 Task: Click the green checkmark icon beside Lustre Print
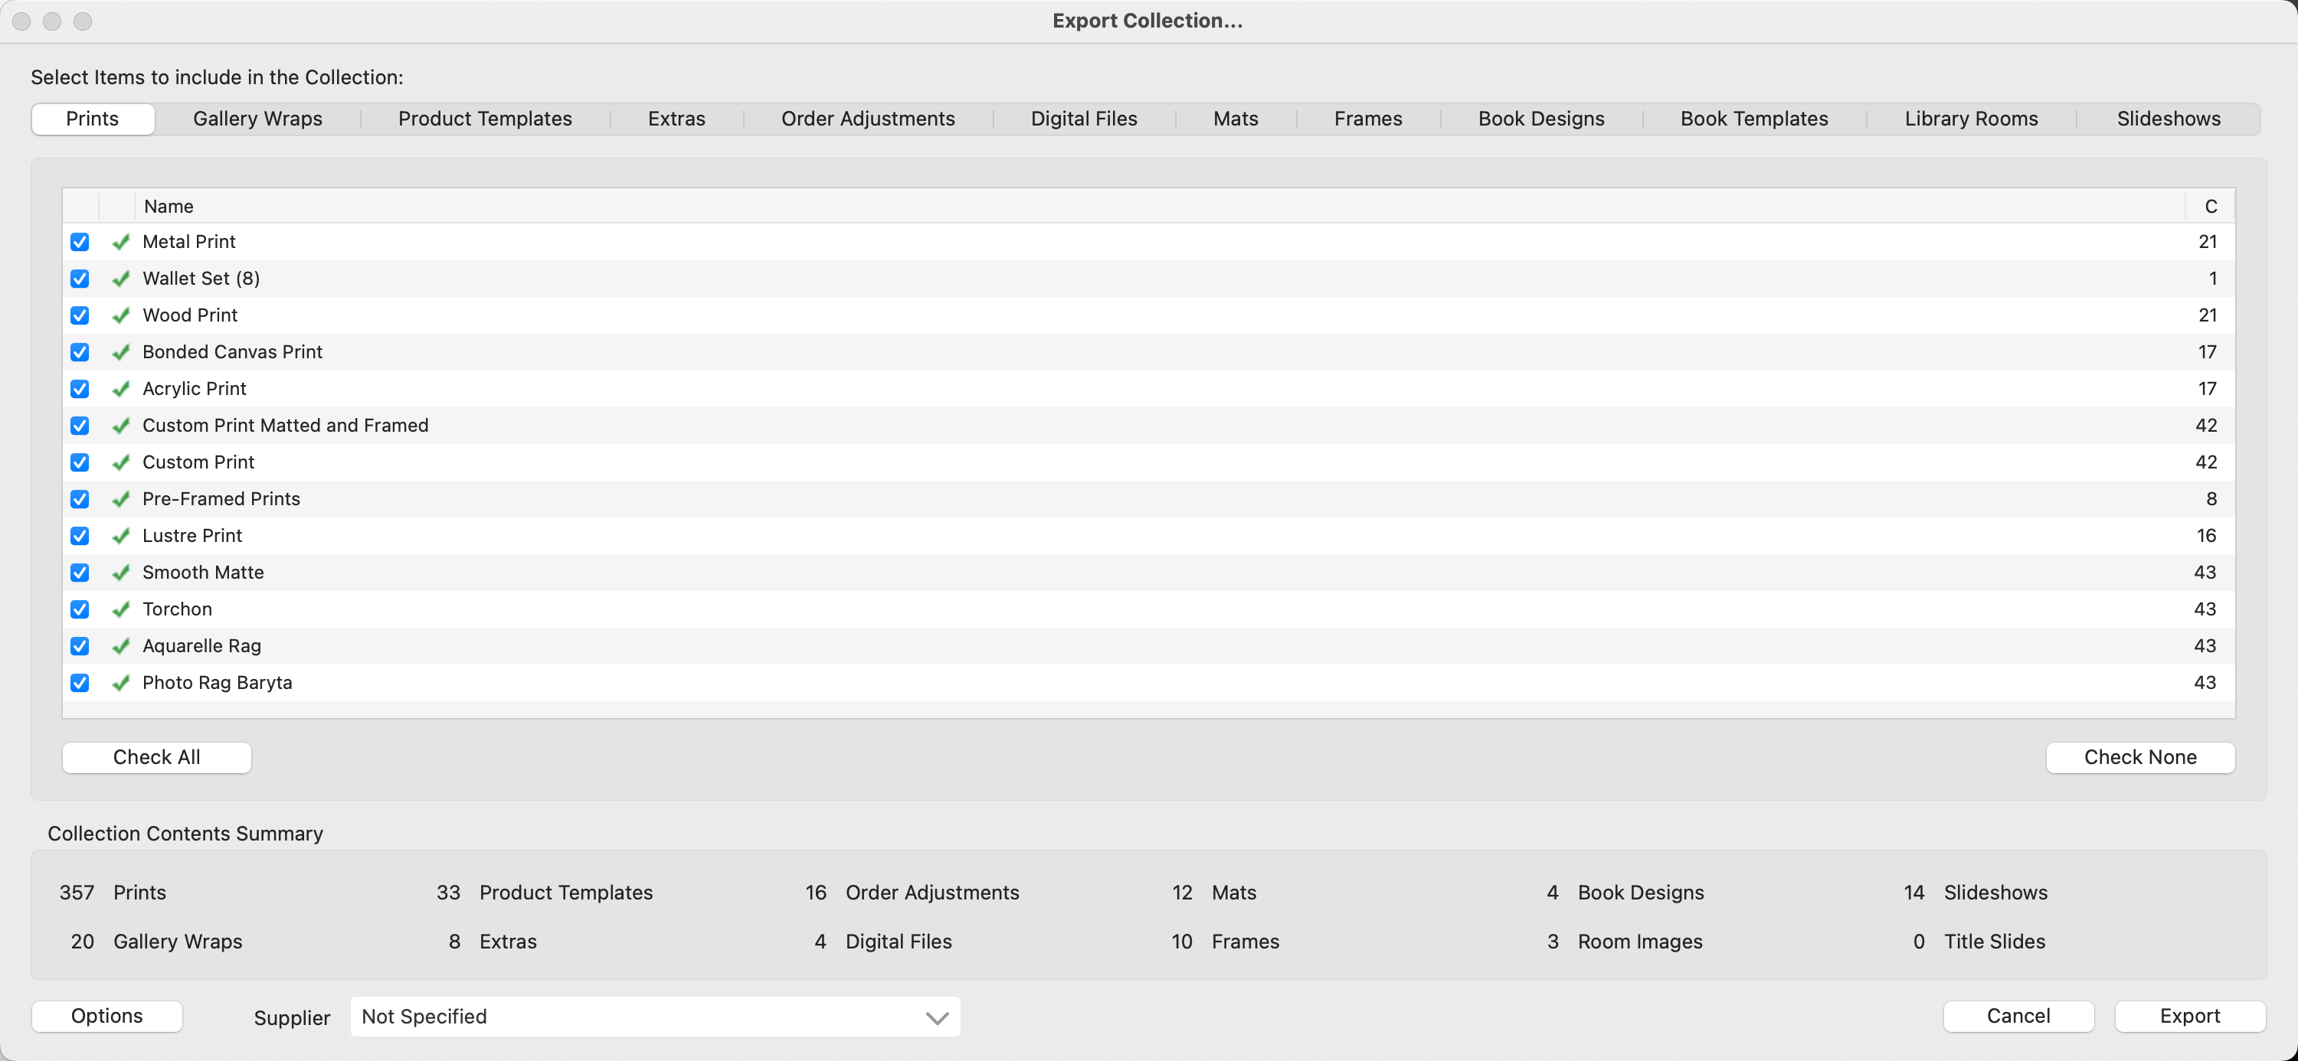[x=121, y=536]
